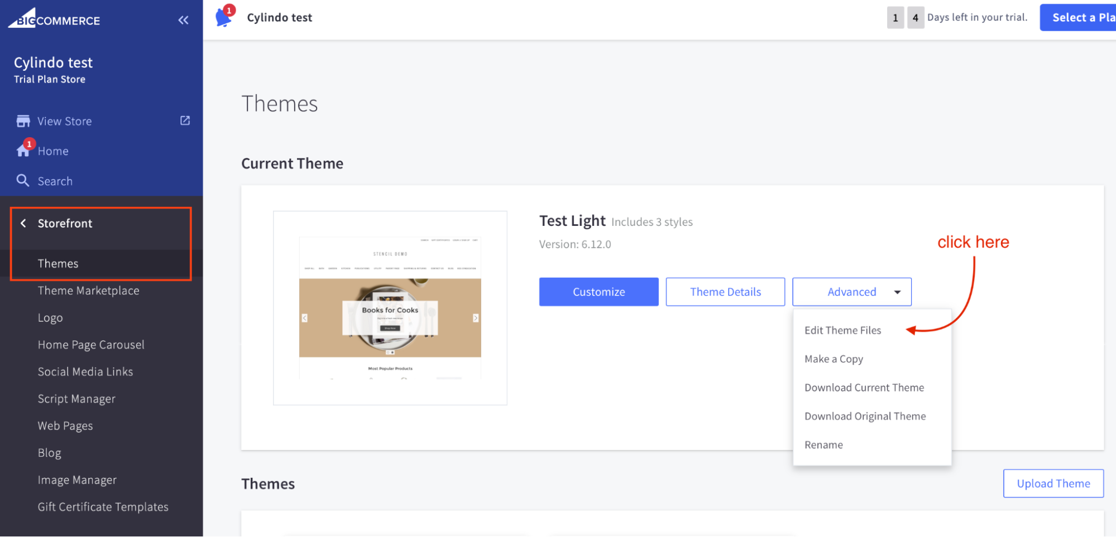Click the Cylindo test store name in sidebar
Image resolution: width=1116 pixels, height=537 pixels.
click(x=53, y=62)
